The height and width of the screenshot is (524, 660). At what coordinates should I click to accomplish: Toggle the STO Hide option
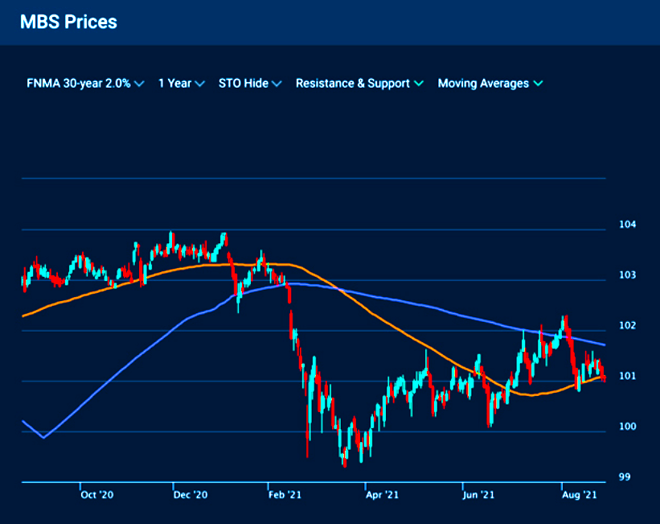click(x=249, y=84)
